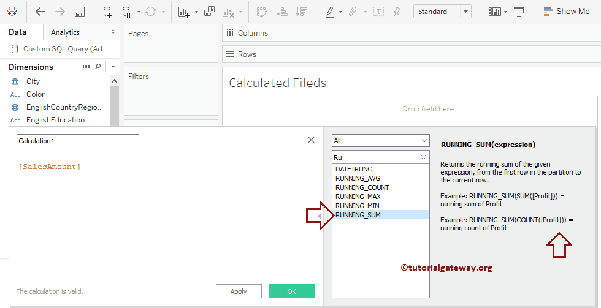Sort ascending toolbar icon

281,12
